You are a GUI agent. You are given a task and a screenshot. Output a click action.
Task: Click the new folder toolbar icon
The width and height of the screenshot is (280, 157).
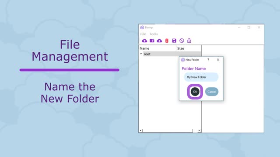coord(152,41)
